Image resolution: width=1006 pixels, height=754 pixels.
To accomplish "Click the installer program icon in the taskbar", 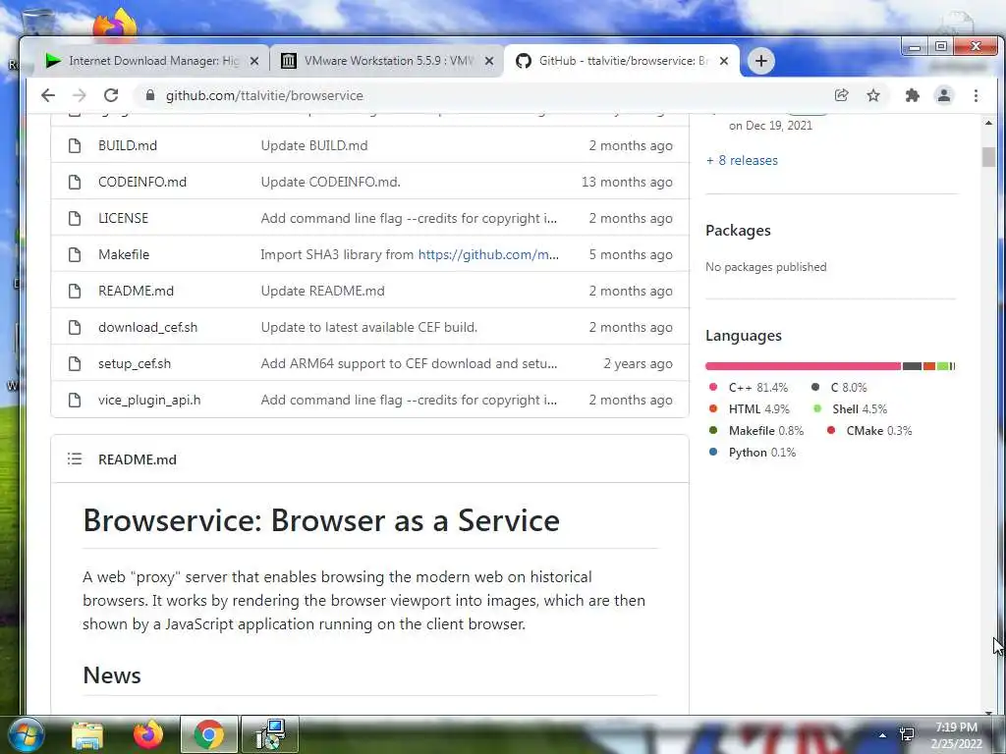I will (270, 734).
